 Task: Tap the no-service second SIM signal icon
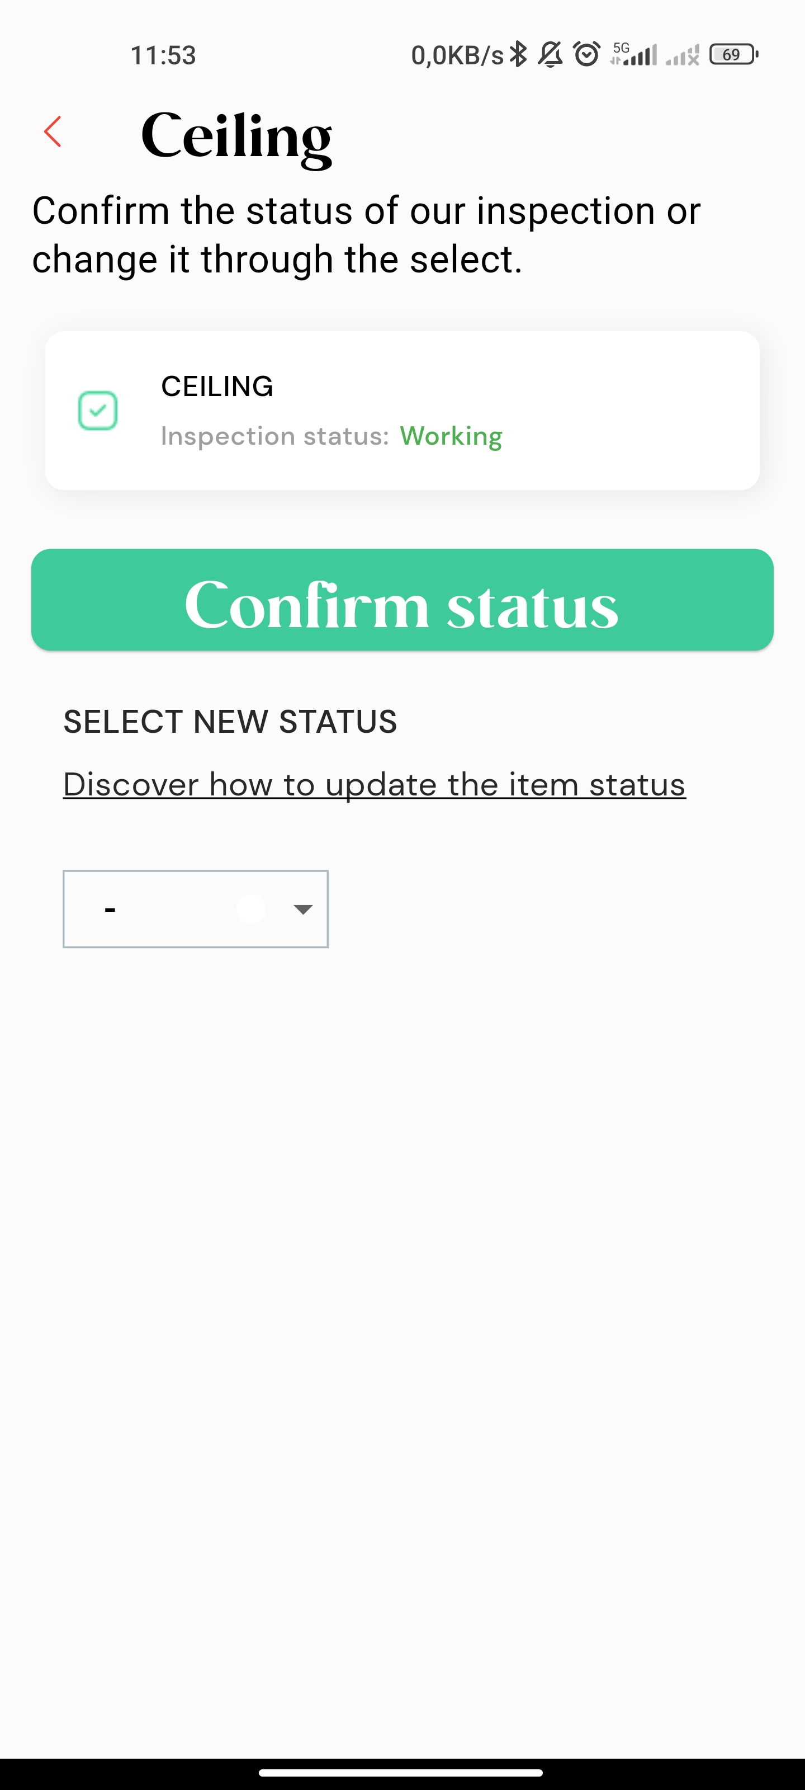682,54
